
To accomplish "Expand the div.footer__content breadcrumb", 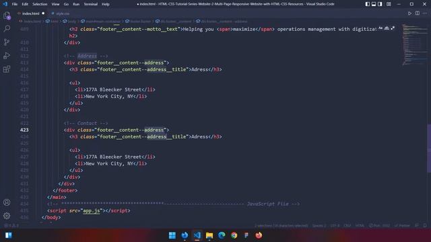I will click(174, 22).
